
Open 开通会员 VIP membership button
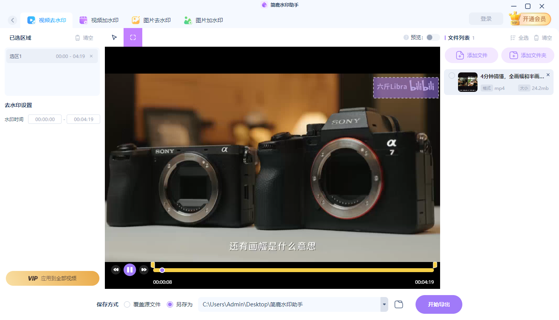pyautogui.click(x=530, y=19)
